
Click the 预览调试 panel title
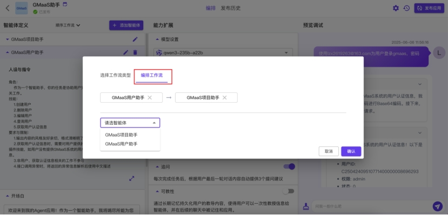tap(313, 25)
